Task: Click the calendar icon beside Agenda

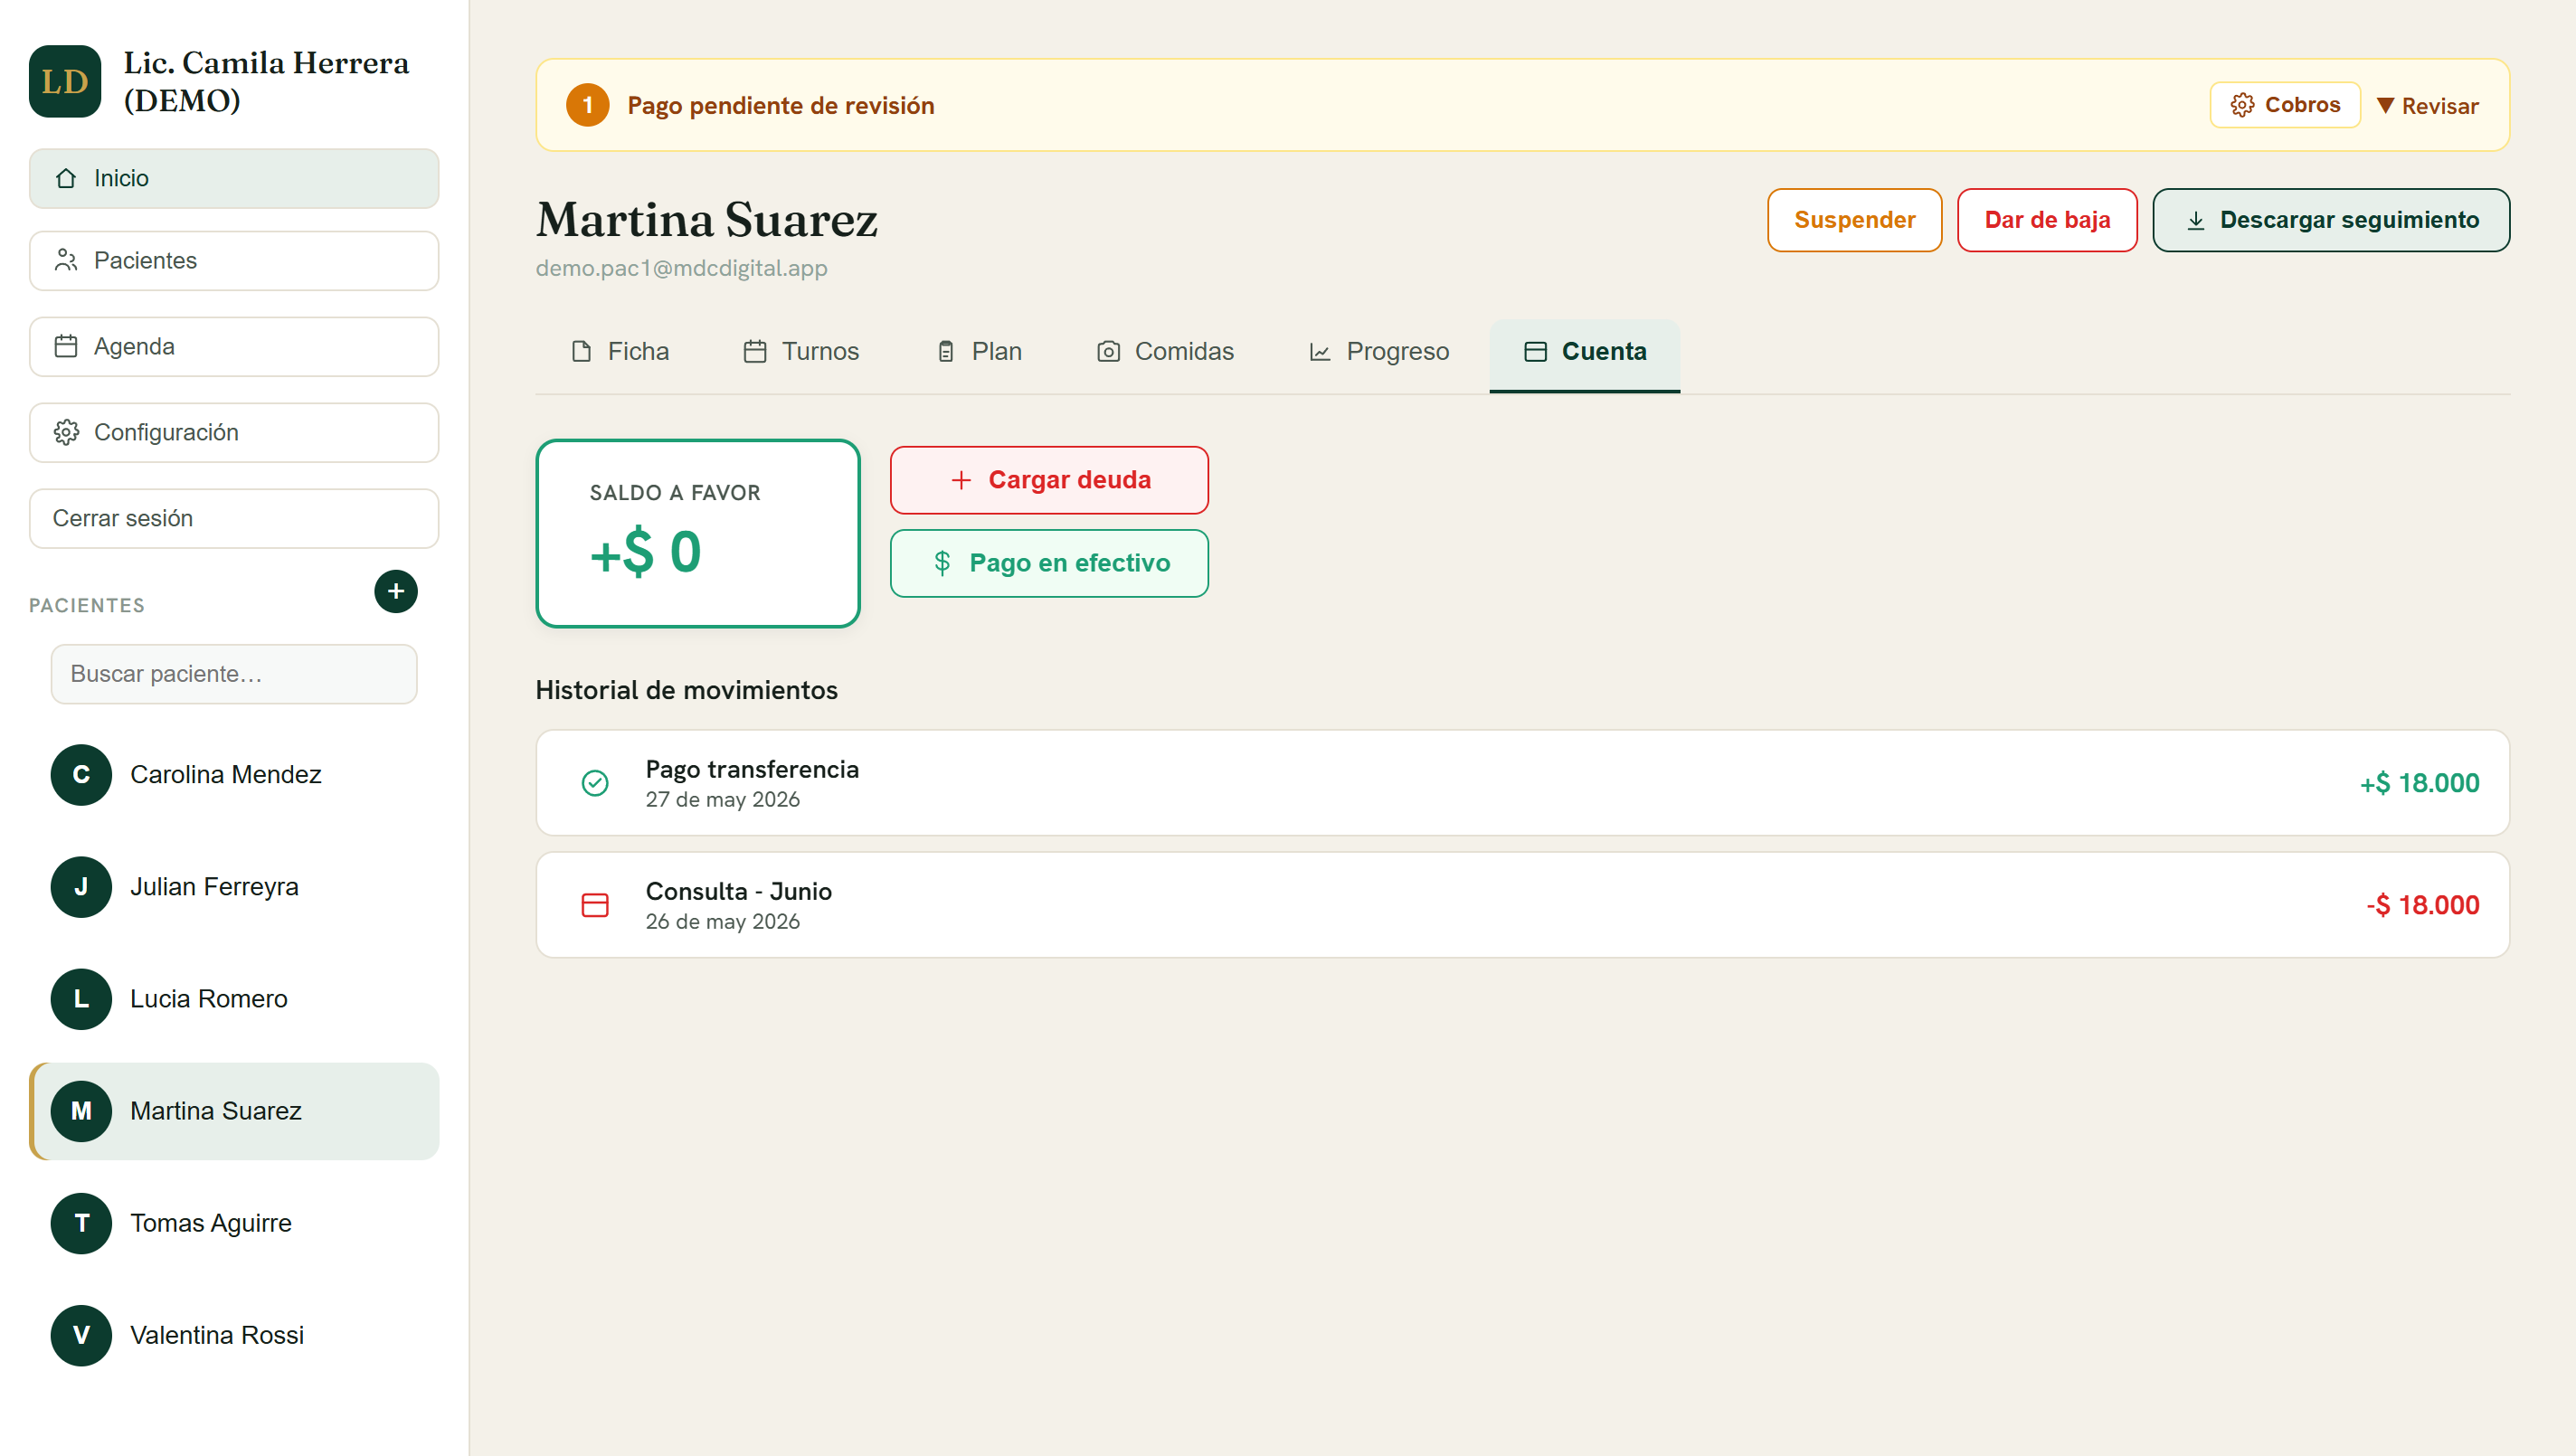Action: pos(66,346)
